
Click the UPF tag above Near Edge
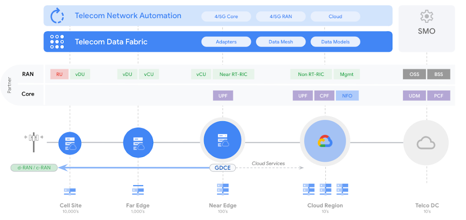coord(223,96)
